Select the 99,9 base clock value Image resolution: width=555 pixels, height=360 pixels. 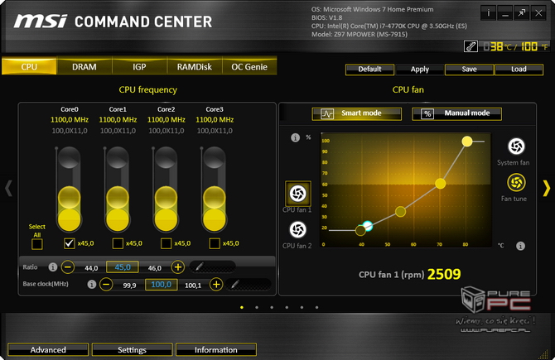point(129,286)
